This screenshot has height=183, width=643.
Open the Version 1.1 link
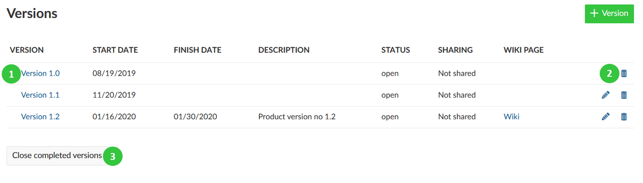[x=40, y=95]
